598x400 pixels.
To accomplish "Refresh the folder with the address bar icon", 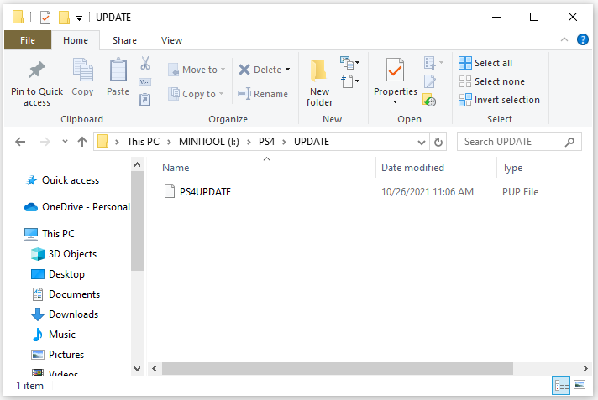I will point(438,142).
